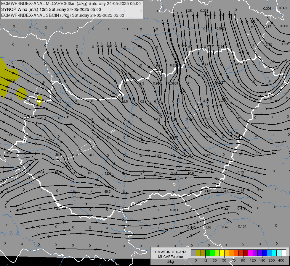Click the olive-yellow legend swatch

(198, 253)
